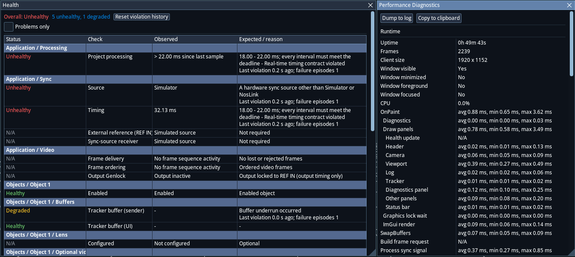Enable the Problems only checkbox
This screenshot has height=257, width=575.
[9, 27]
